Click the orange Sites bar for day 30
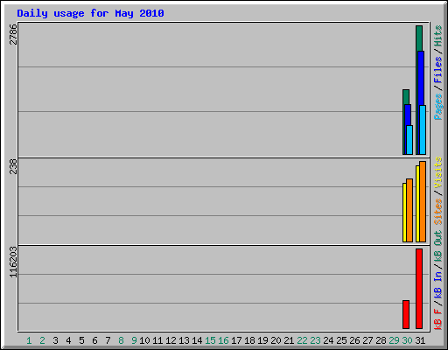Screen dimensions: 448x350 pos(409,210)
